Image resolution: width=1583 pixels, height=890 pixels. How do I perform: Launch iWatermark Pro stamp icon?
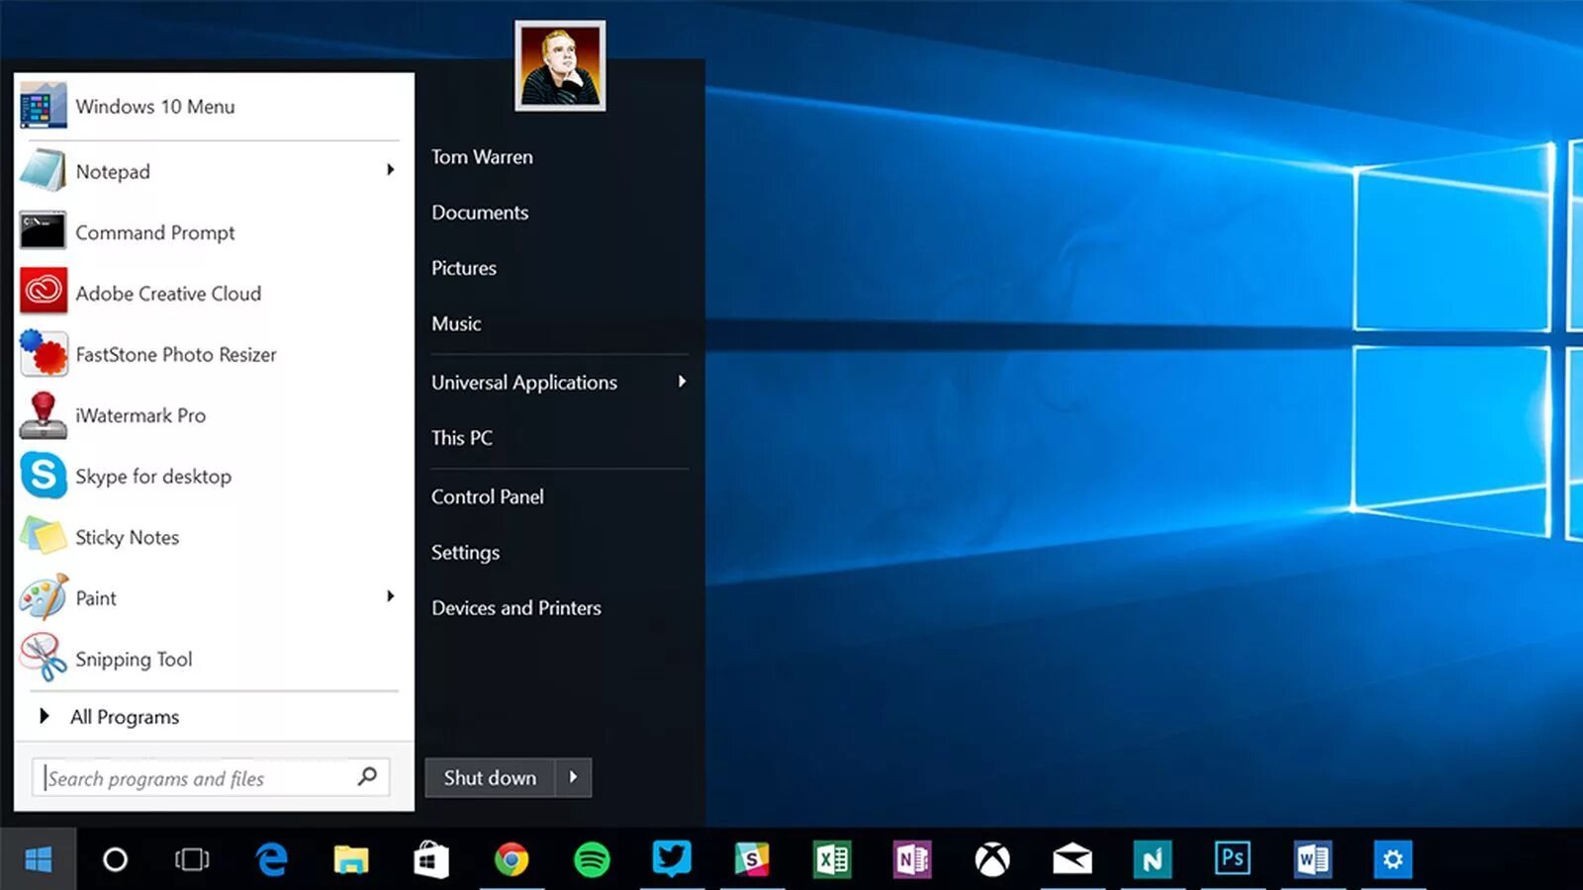tap(43, 414)
